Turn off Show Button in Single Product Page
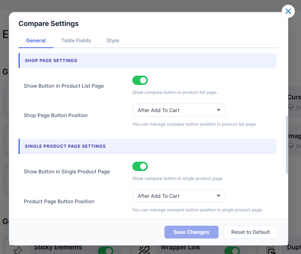 point(140,166)
